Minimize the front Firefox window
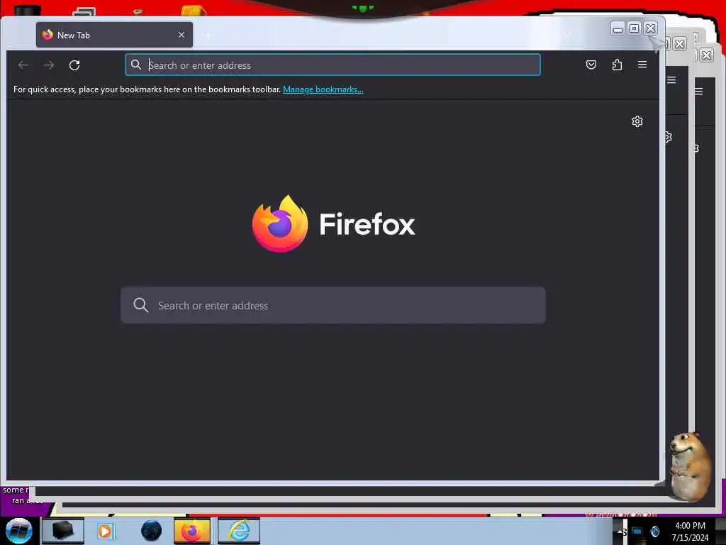The image size is (726, 545). point(618,28)
